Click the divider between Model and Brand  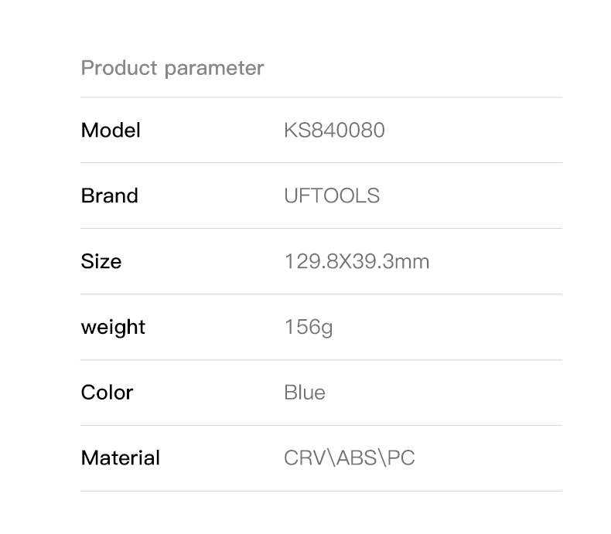point(321,163)
